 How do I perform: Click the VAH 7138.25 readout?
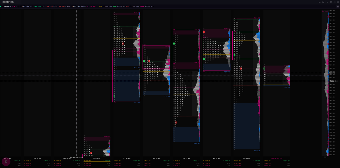(119, 6)
